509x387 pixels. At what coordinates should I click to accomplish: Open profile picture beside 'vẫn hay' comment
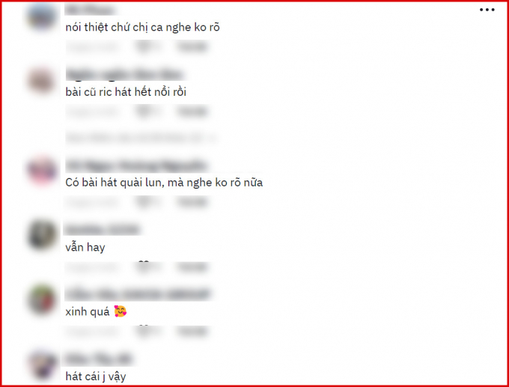(42, 235)
